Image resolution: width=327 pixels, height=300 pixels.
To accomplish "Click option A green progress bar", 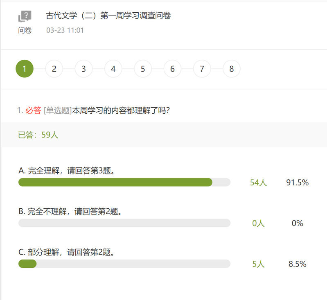I will pyautogui.click(x=115, y=183).
